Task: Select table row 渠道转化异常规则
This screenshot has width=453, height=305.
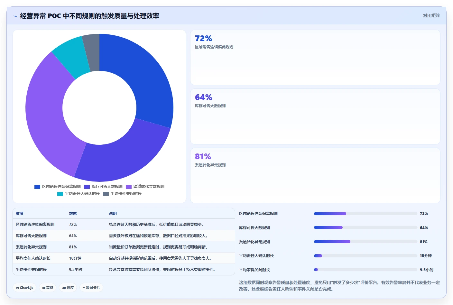Action: point(124,247)
